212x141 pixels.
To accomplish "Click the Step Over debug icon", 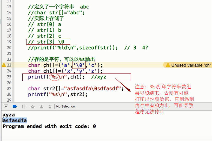I will pyautogui.click(x=32, y=107).
